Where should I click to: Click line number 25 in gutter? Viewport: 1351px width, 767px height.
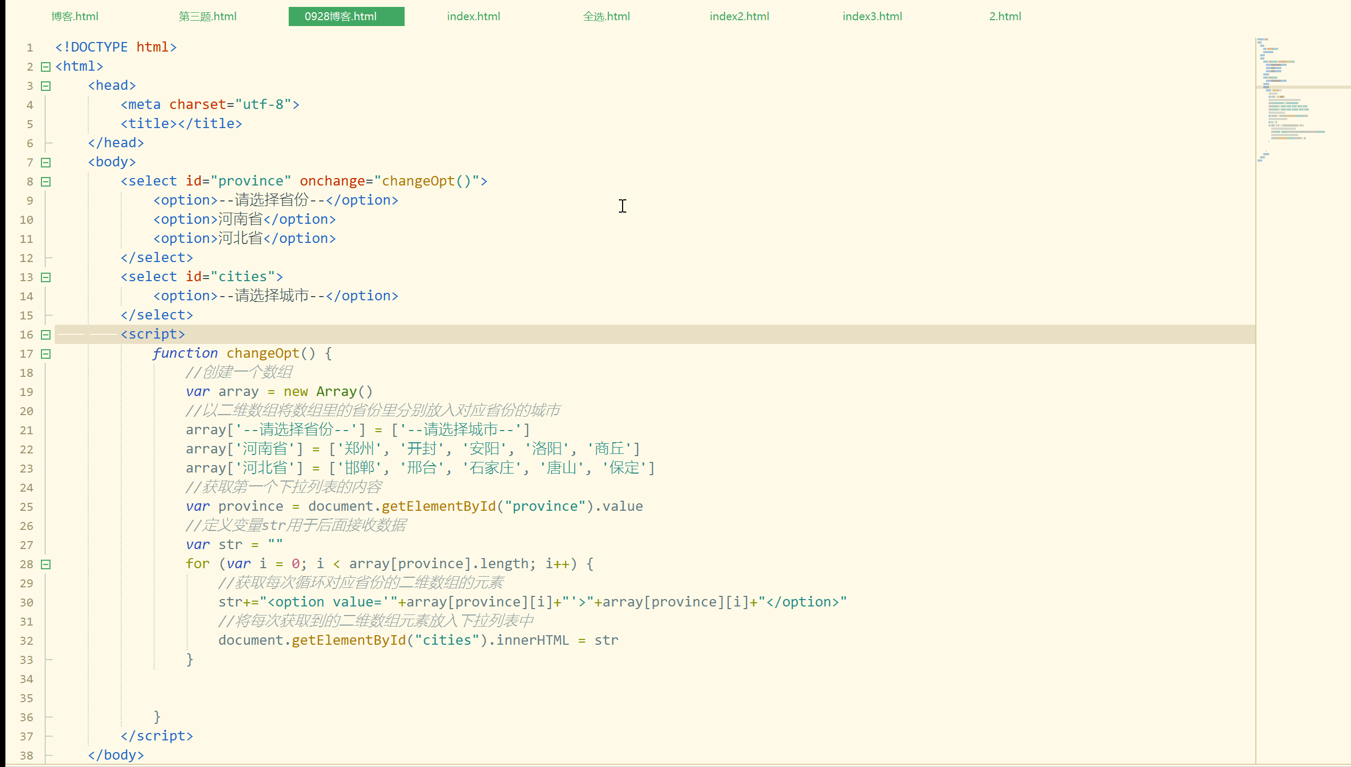(x=27, y=507)
